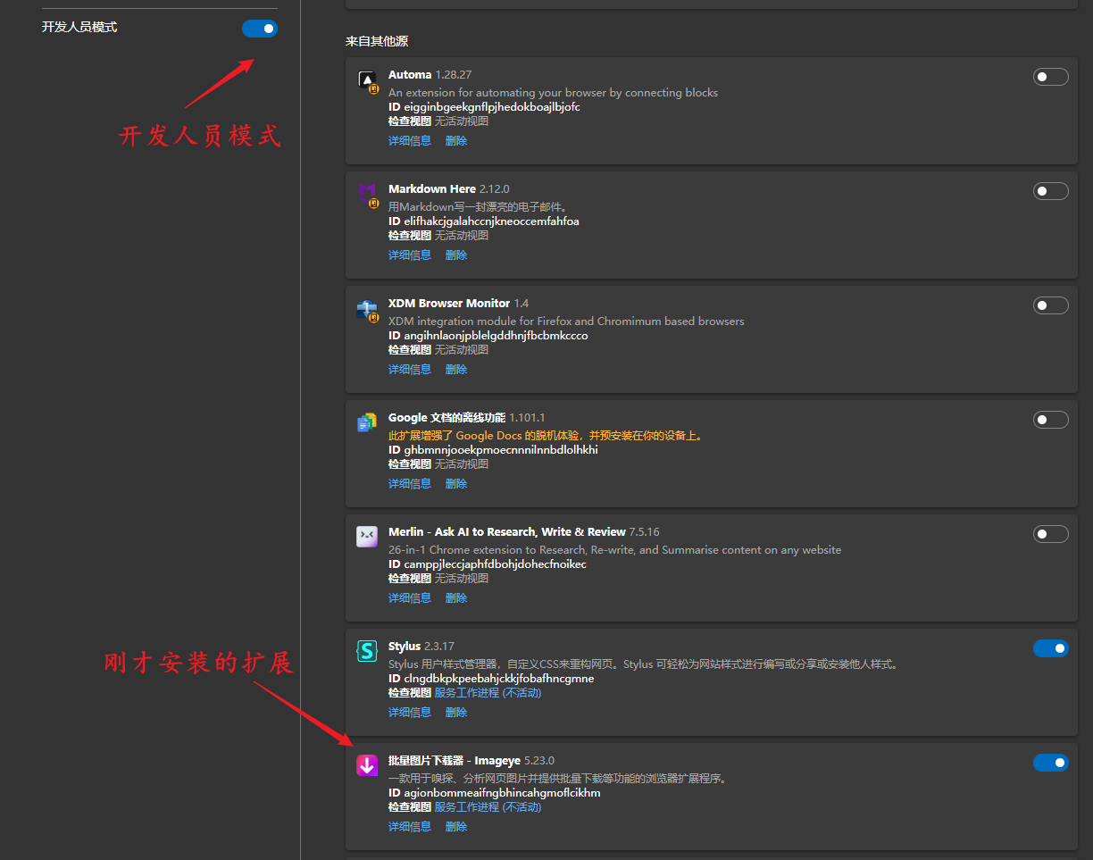Click the XDM Browser Monitor icon
Viewport: 1093px width, 860px height.
click(367, 309)
